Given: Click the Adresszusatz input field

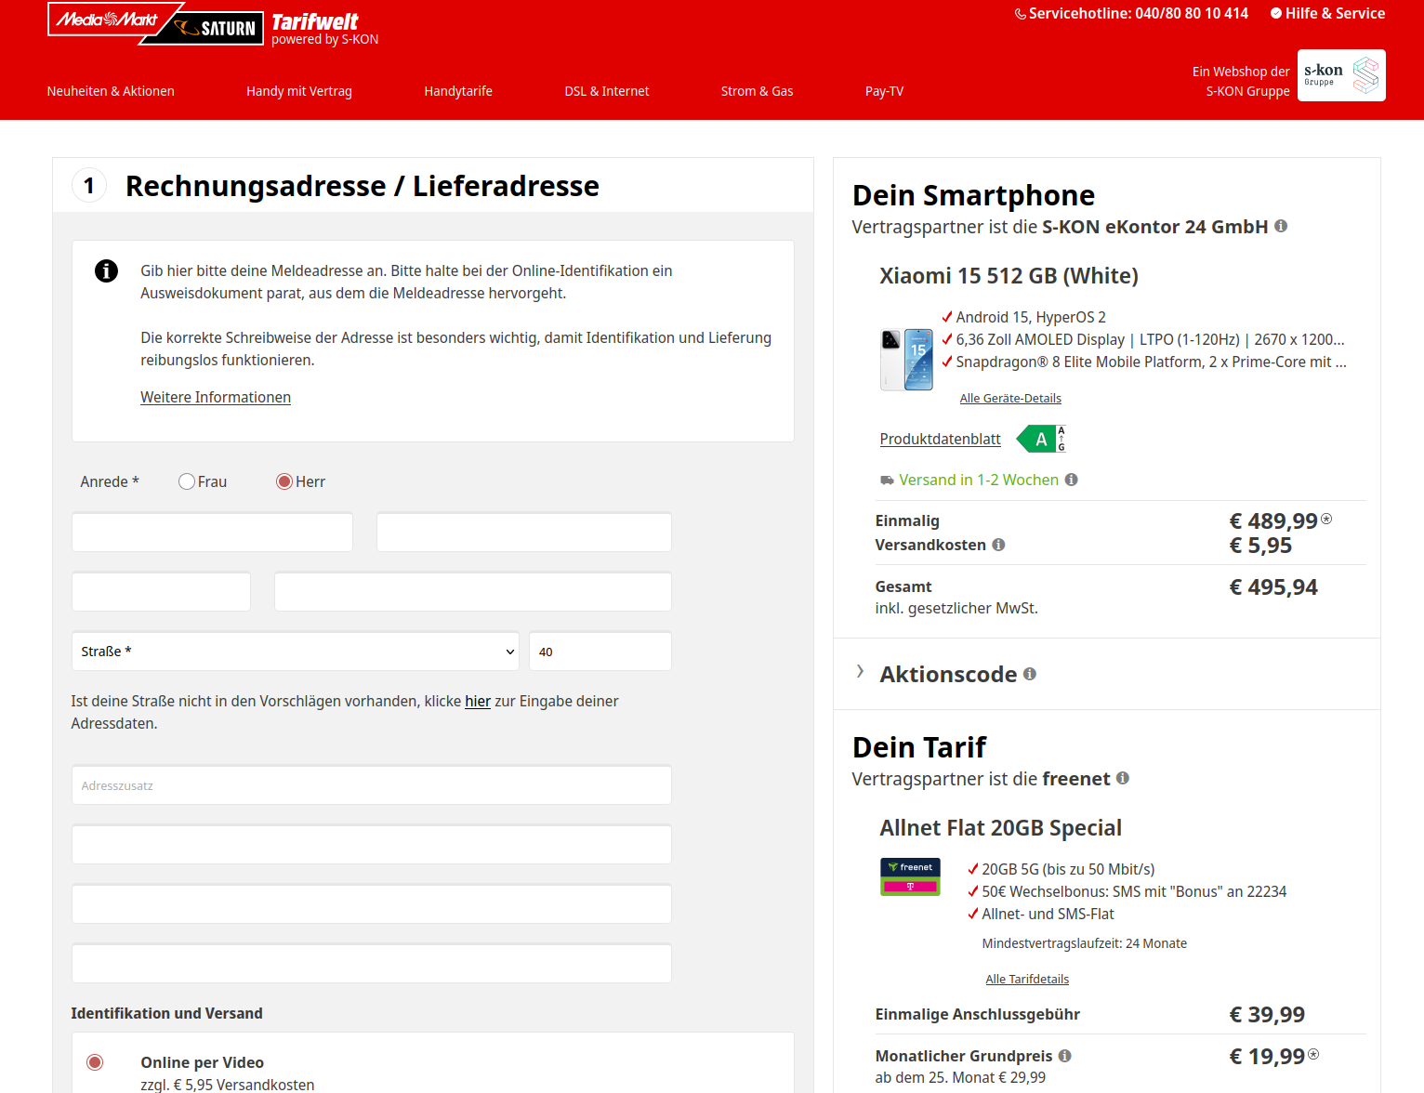Looking at the screenshot, I should click(371, 785).
